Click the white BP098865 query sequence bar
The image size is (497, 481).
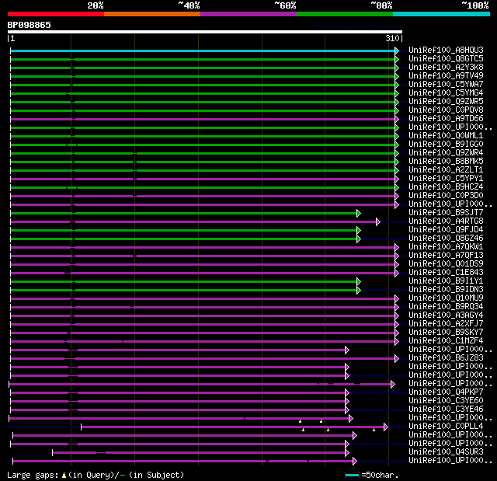pyautogui.click(x=205, y=32)
